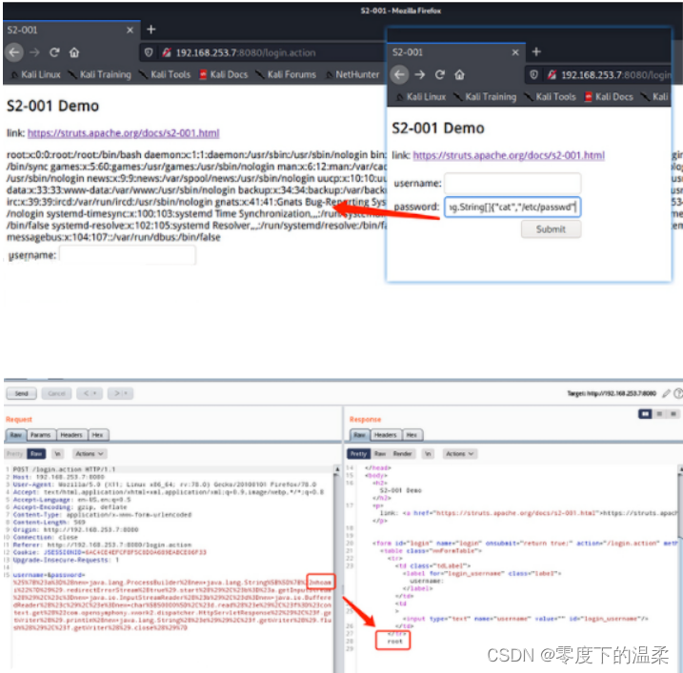Open Kali Tools bookmark in left window
The height and width of the screenshot is (673, 683).
(165, 75)
